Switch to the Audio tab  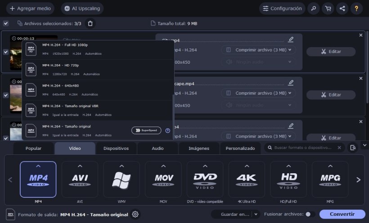pyautogui.click(x=157, y=149)
